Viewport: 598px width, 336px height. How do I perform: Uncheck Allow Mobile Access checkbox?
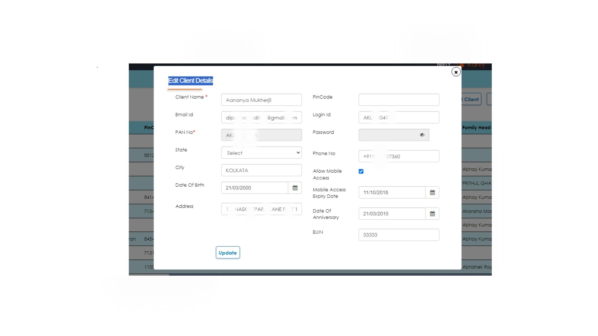pos(361,171)
